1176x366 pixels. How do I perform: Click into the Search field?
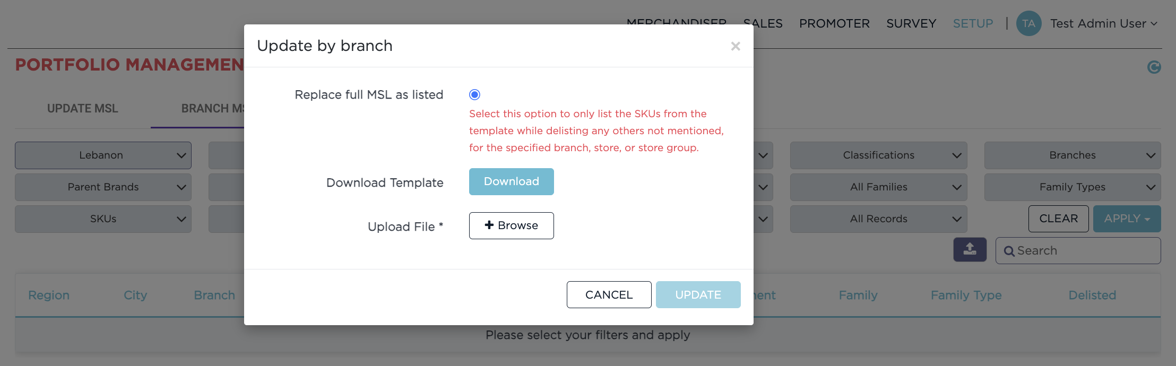[x=1085, y=251]
